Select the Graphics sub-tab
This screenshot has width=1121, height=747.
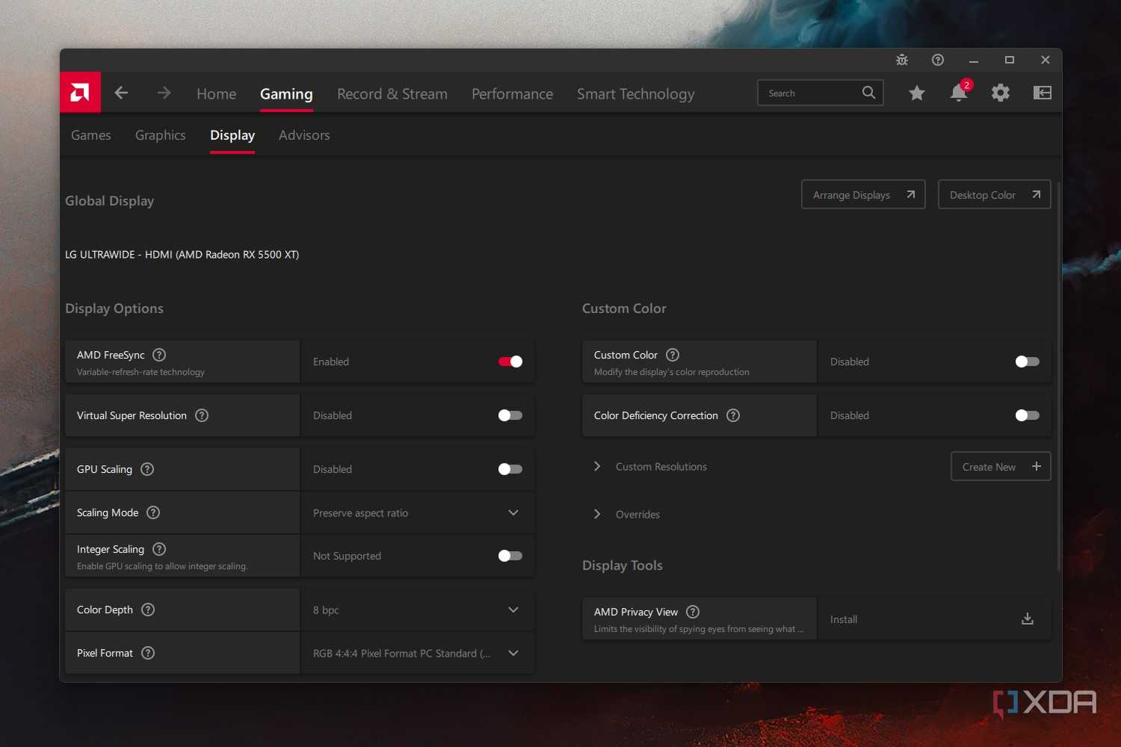pyautogui.click(x=161, y=135)
